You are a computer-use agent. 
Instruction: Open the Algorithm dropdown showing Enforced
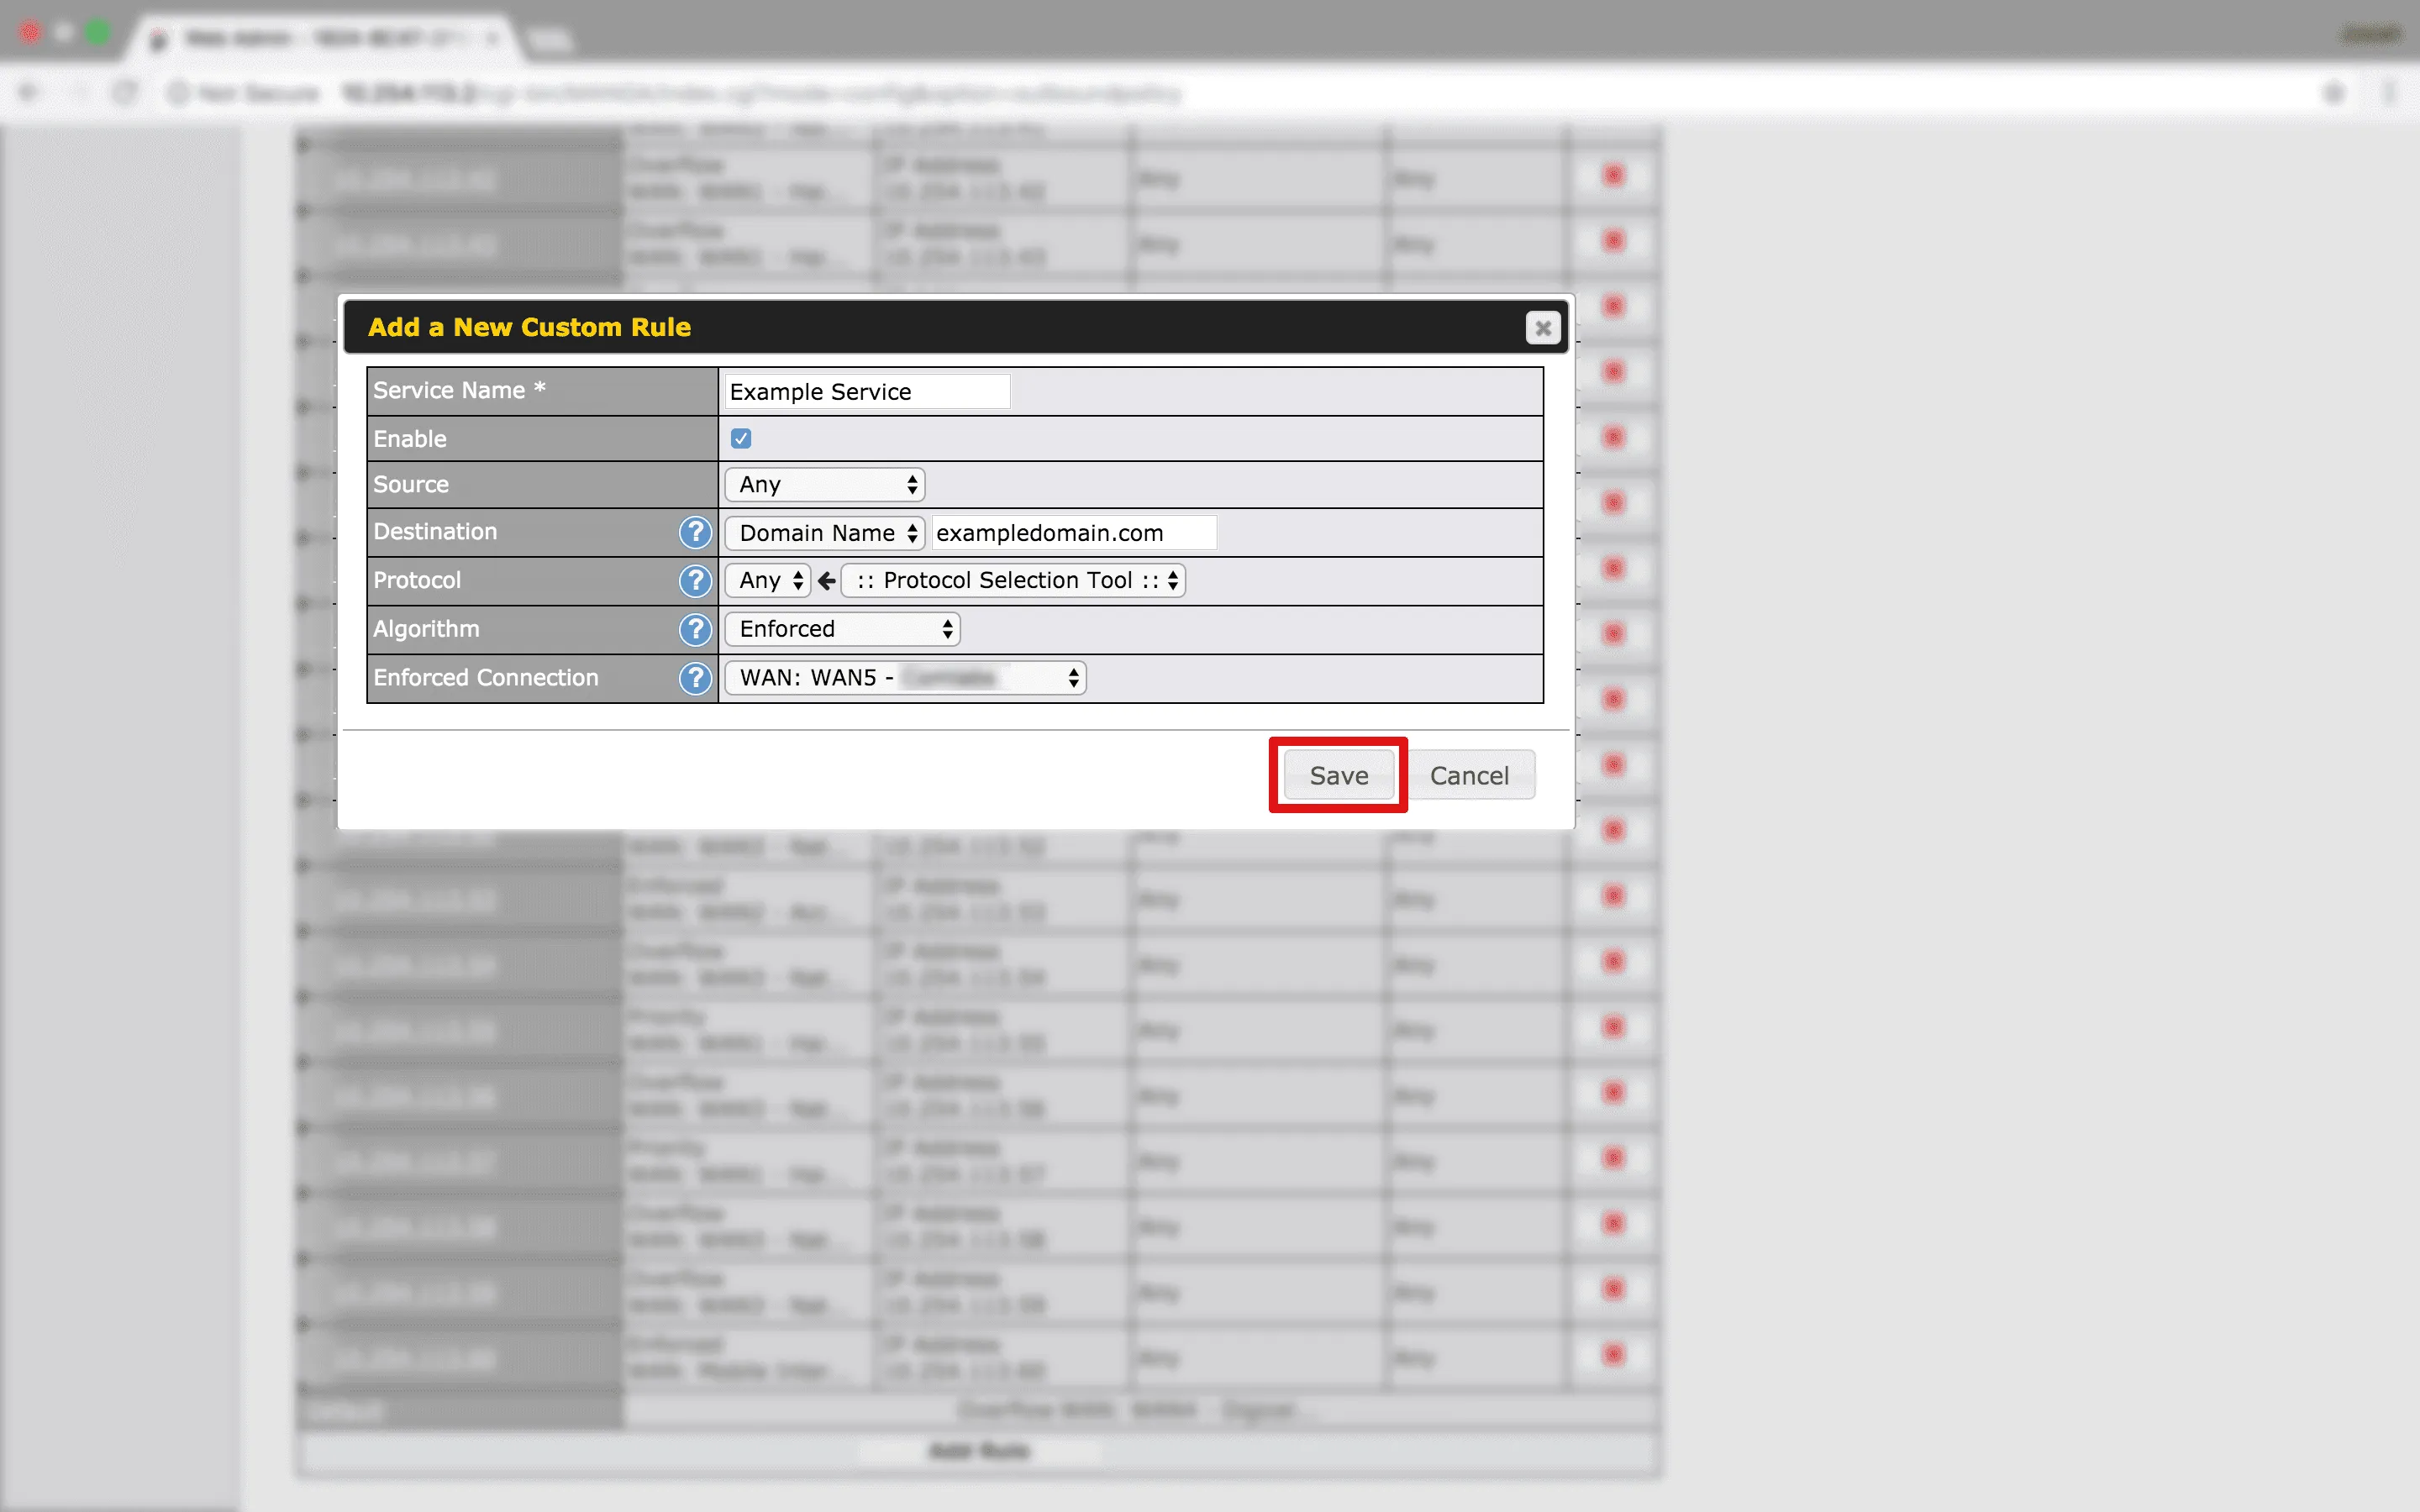pos(842,629)
